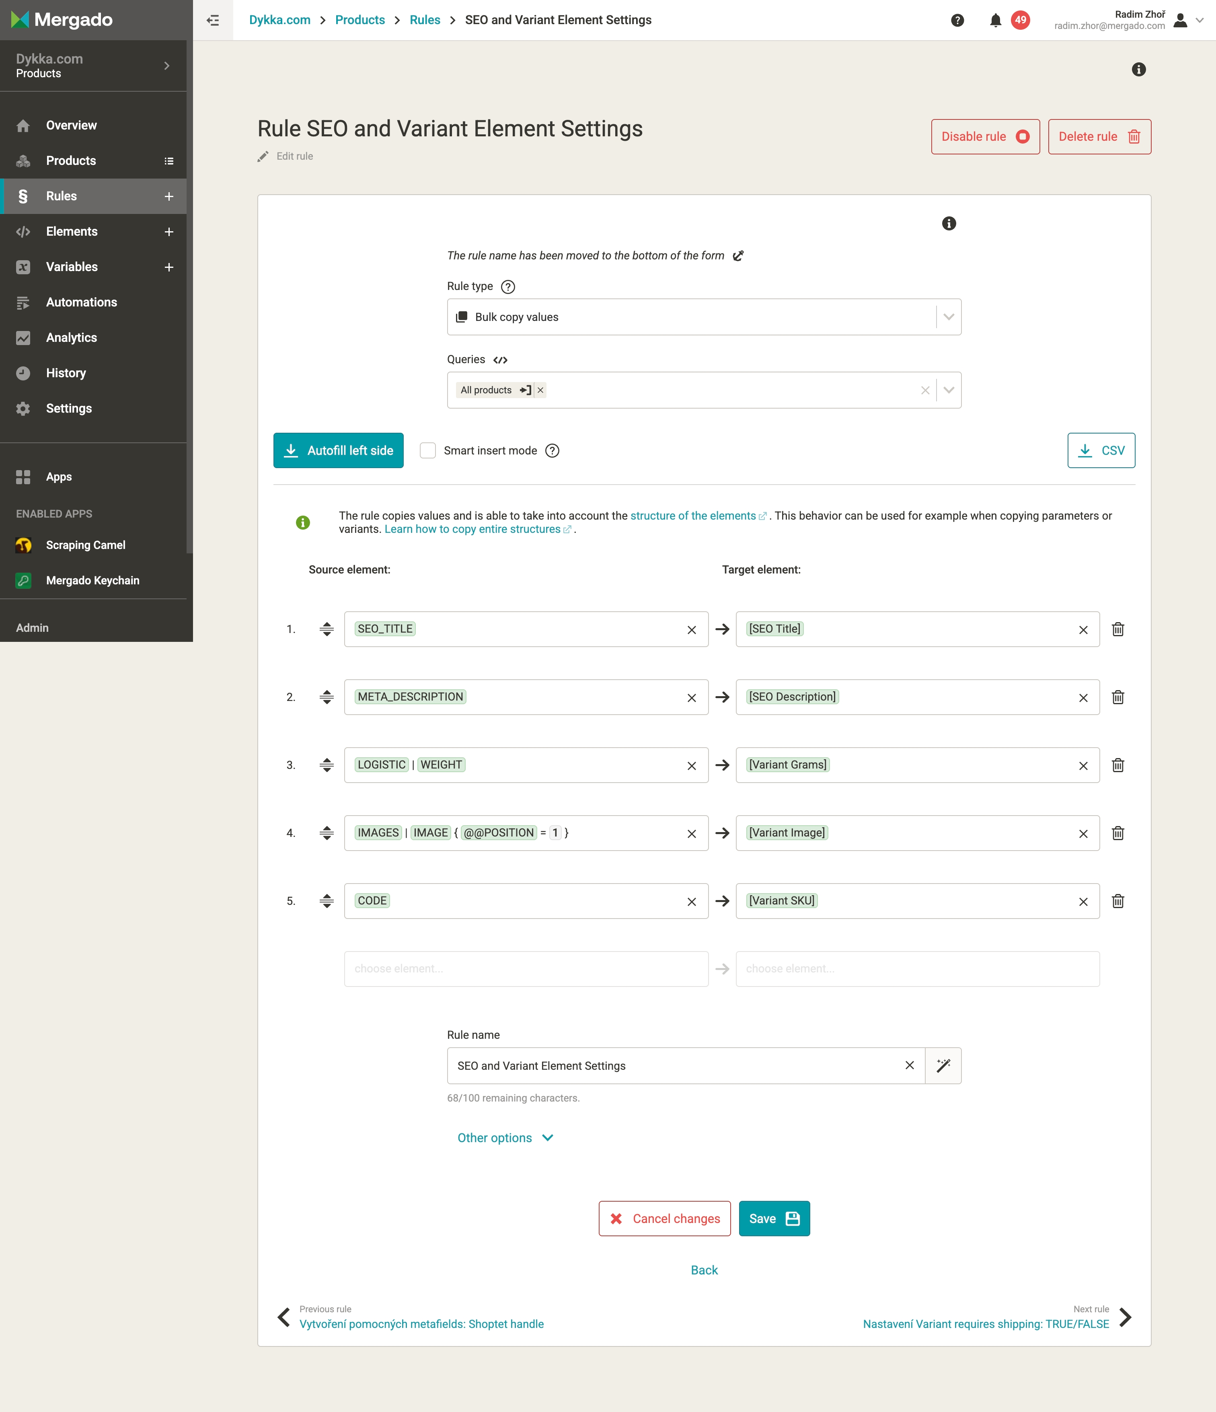1216x1412 pixels.
Task: Expand the Queries dropdown arrow
Action: point(948,391)
